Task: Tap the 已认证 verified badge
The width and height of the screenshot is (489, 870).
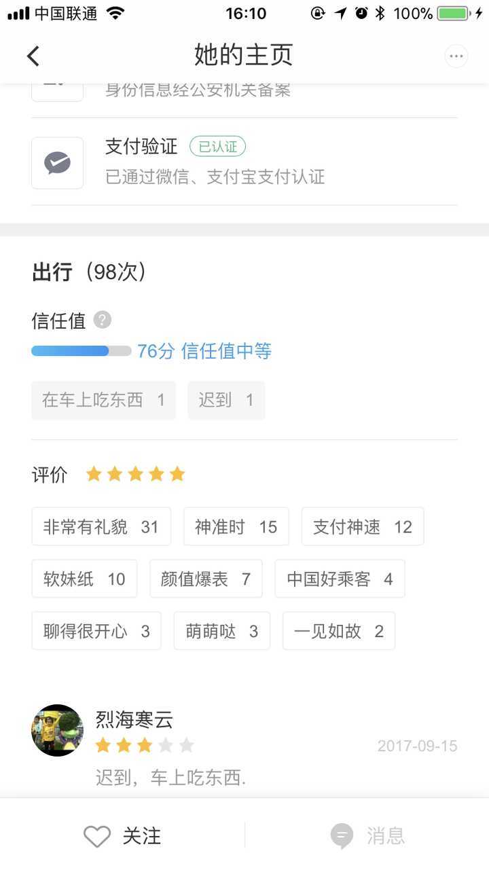Action: click(217, 146)
